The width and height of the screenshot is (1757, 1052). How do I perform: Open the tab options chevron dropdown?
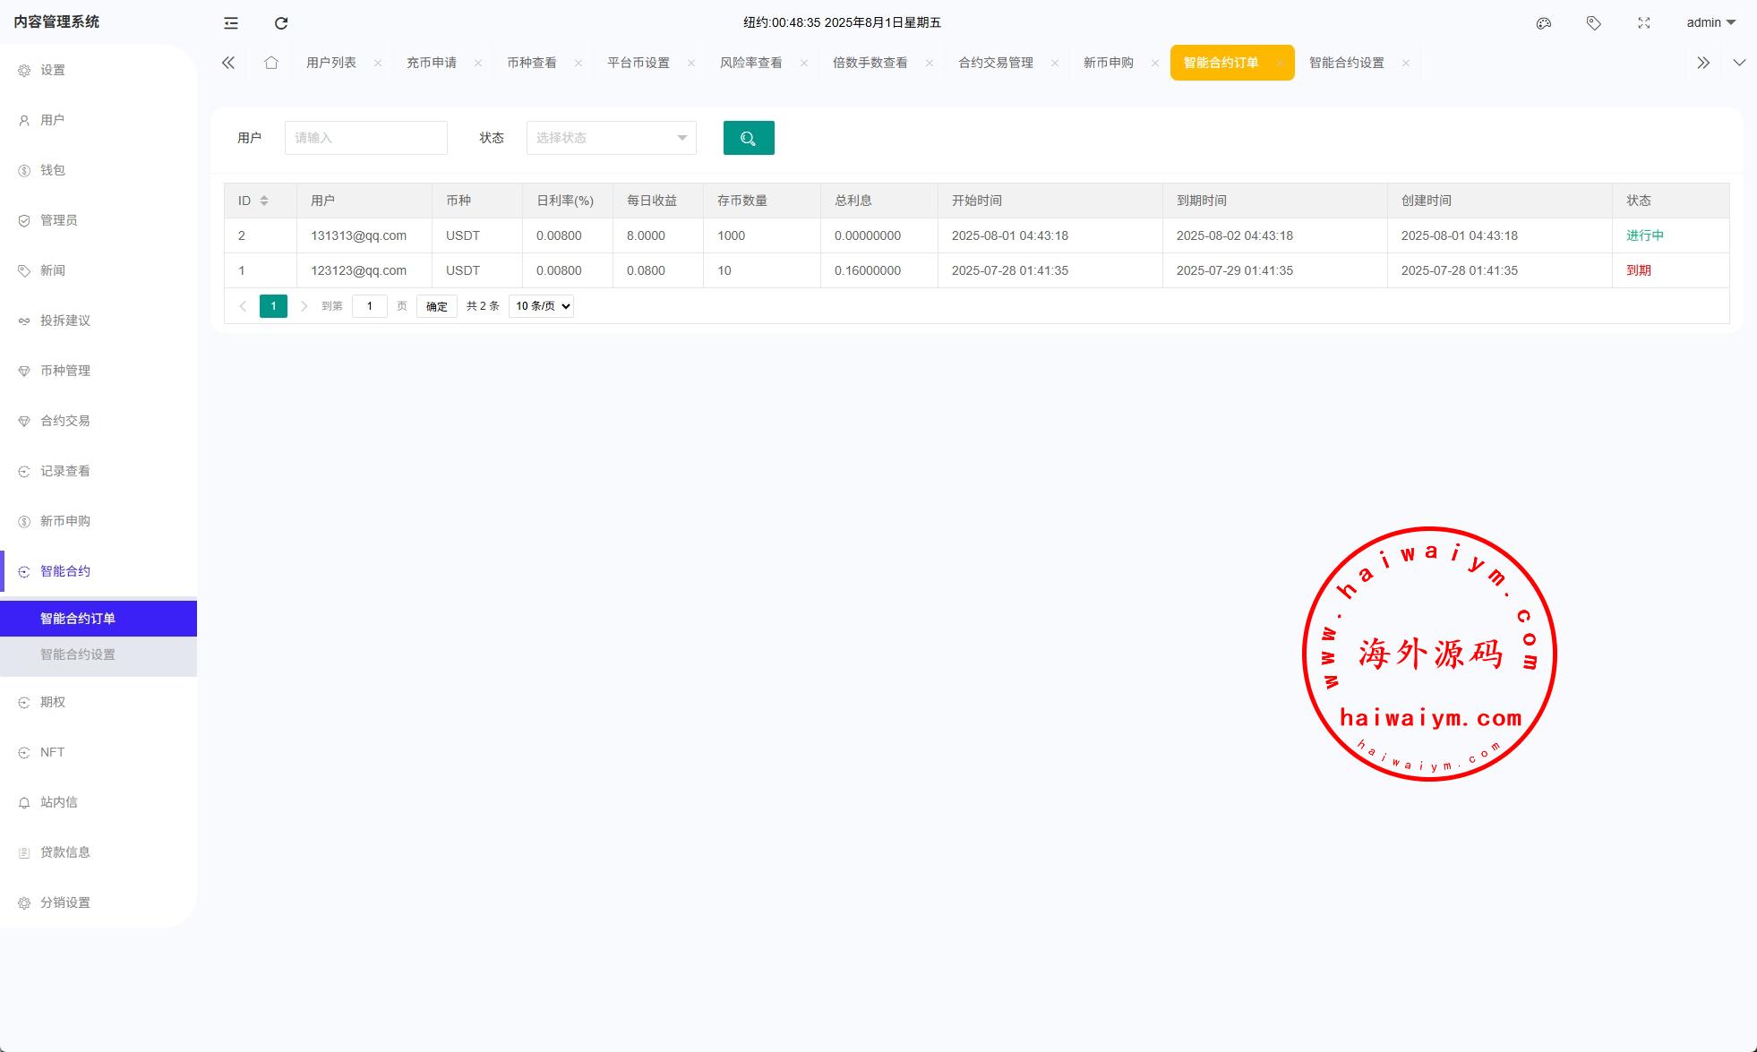[1739, 63]
